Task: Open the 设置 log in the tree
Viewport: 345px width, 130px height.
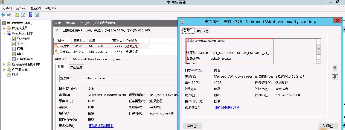Action: click(20, 49)
